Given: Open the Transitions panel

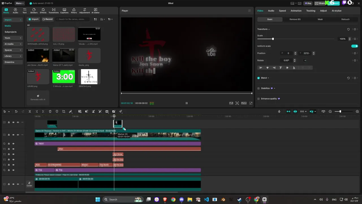Looking at the screenshot, I should (x=53, y=11).
